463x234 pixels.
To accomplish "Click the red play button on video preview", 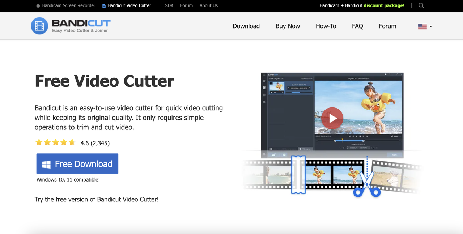I will 332,118.
